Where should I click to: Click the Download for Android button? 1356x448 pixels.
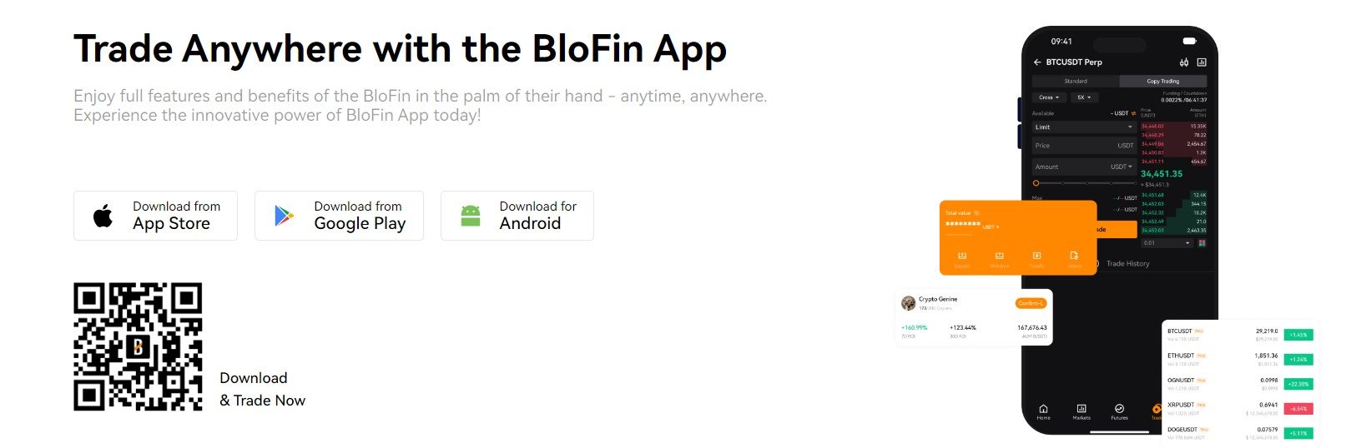point(517,216)
